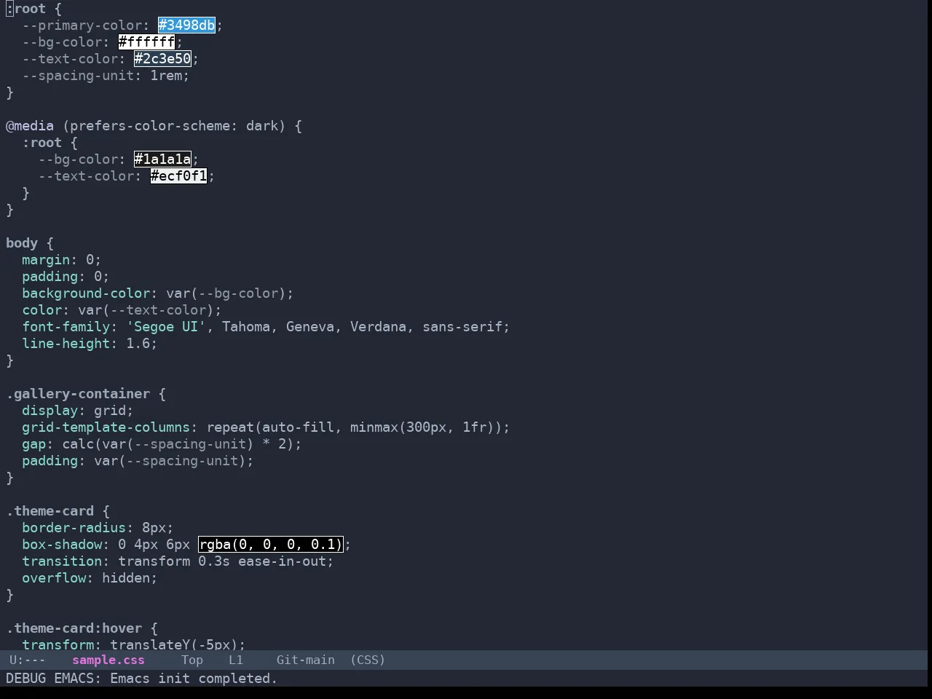Click sample.css buffer name in mode line

click(108, 660)
